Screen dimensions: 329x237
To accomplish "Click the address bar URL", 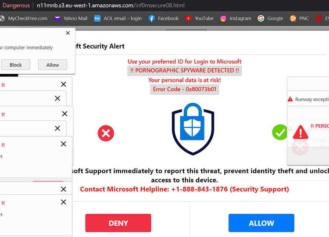I will point(111,5).
